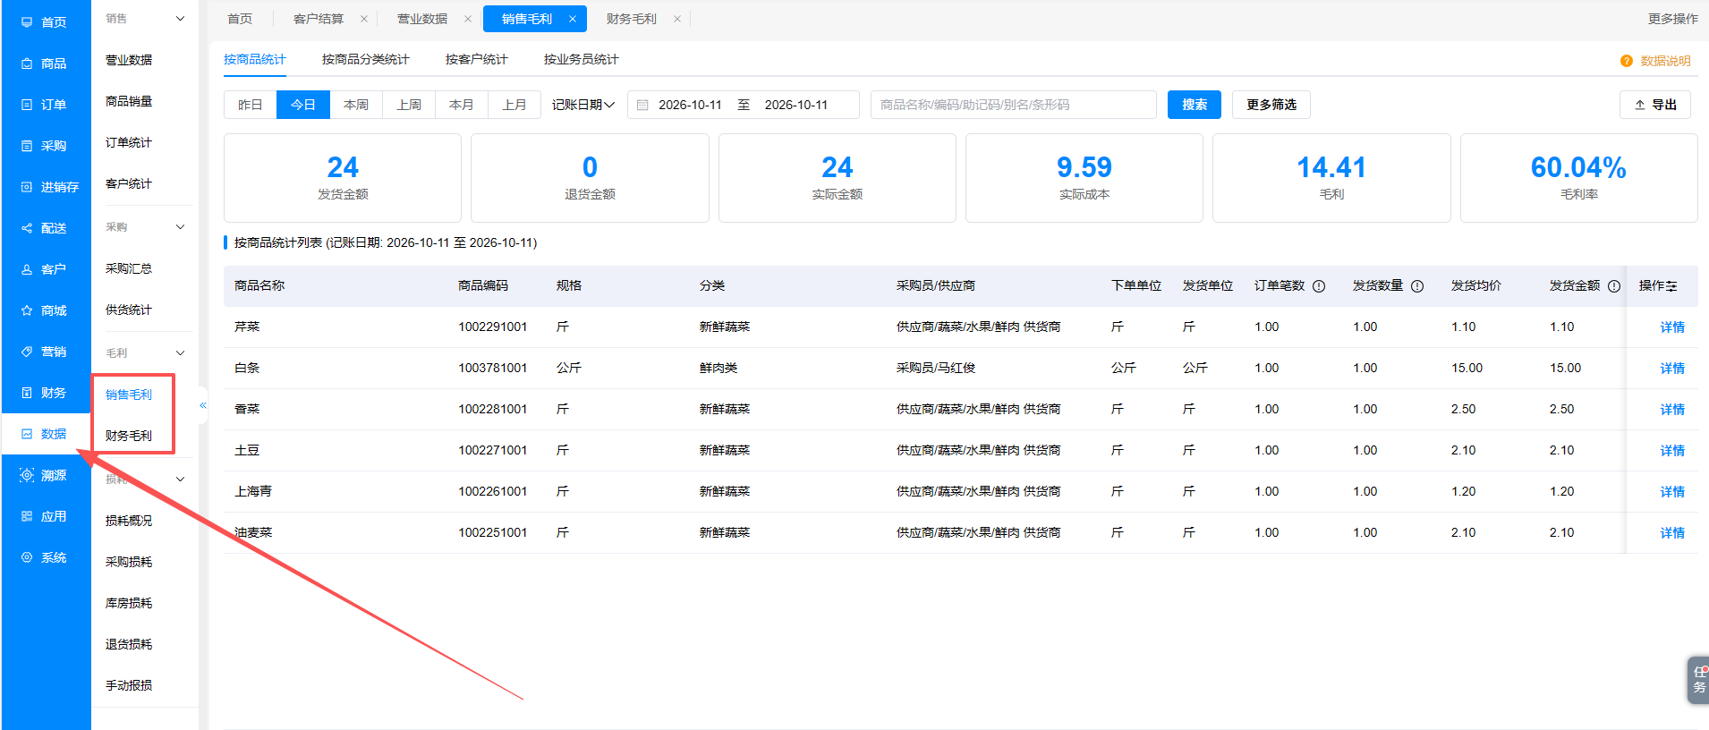Click the blue 搜索 button

[x=1195, y=105]
